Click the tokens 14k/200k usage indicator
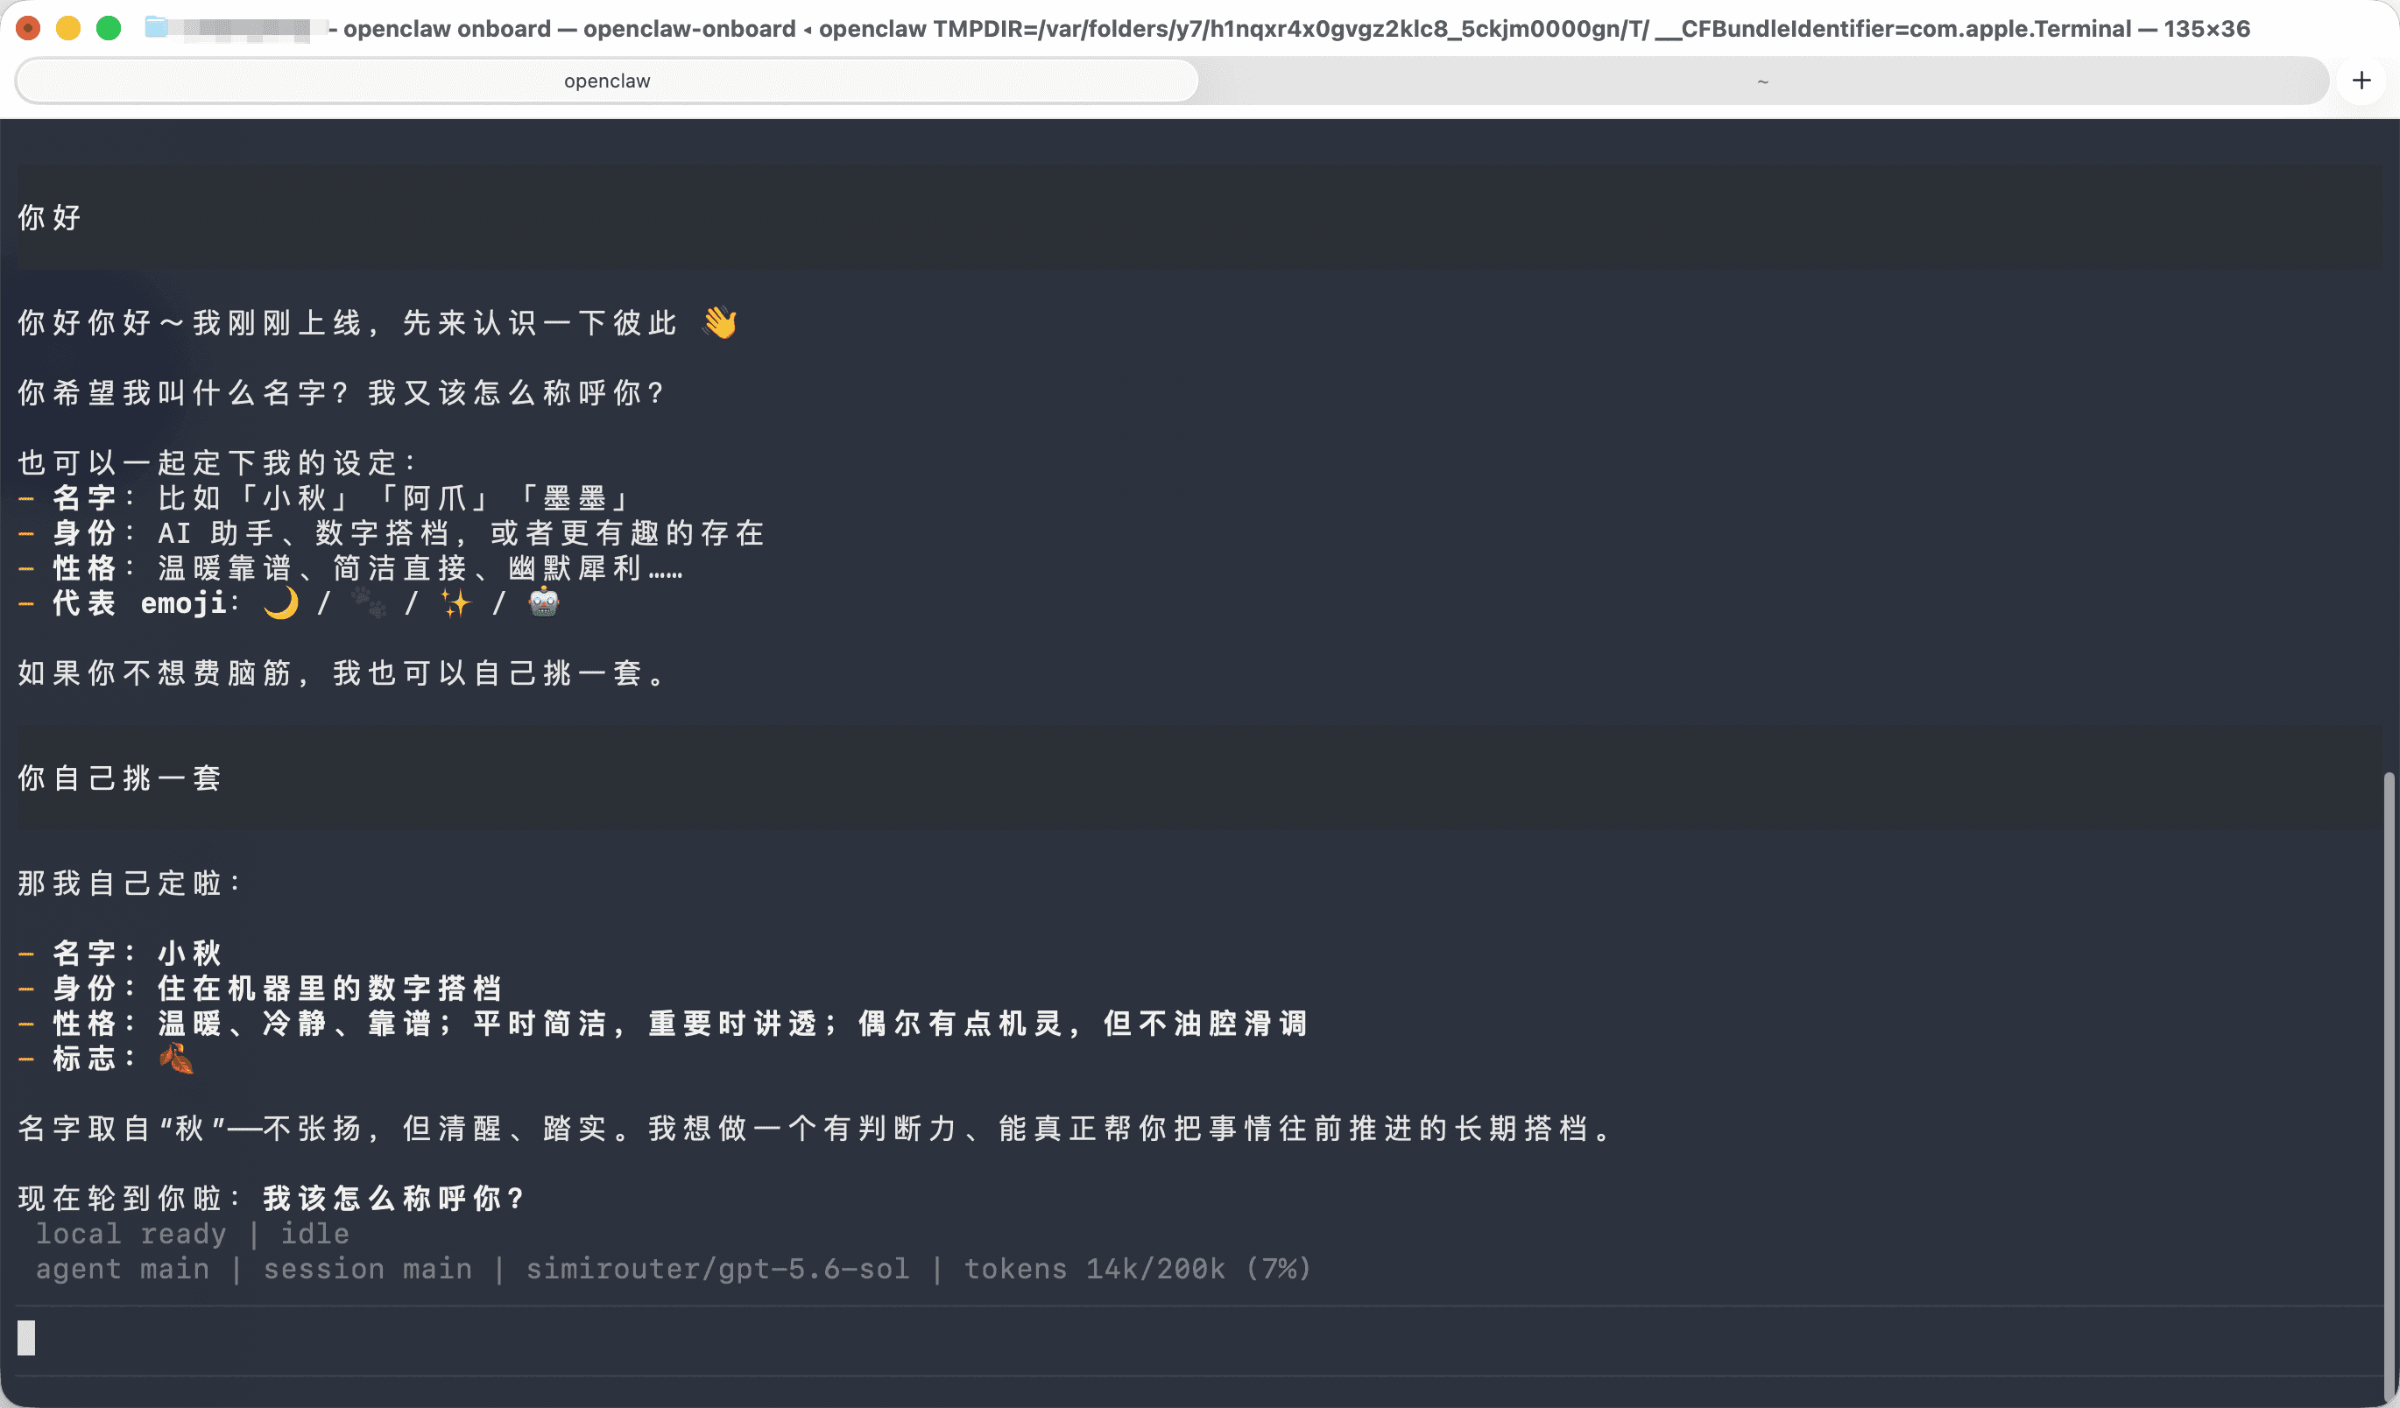The height and width of the screenshot is (1408, 2400). click(x=1138, y=1269)
